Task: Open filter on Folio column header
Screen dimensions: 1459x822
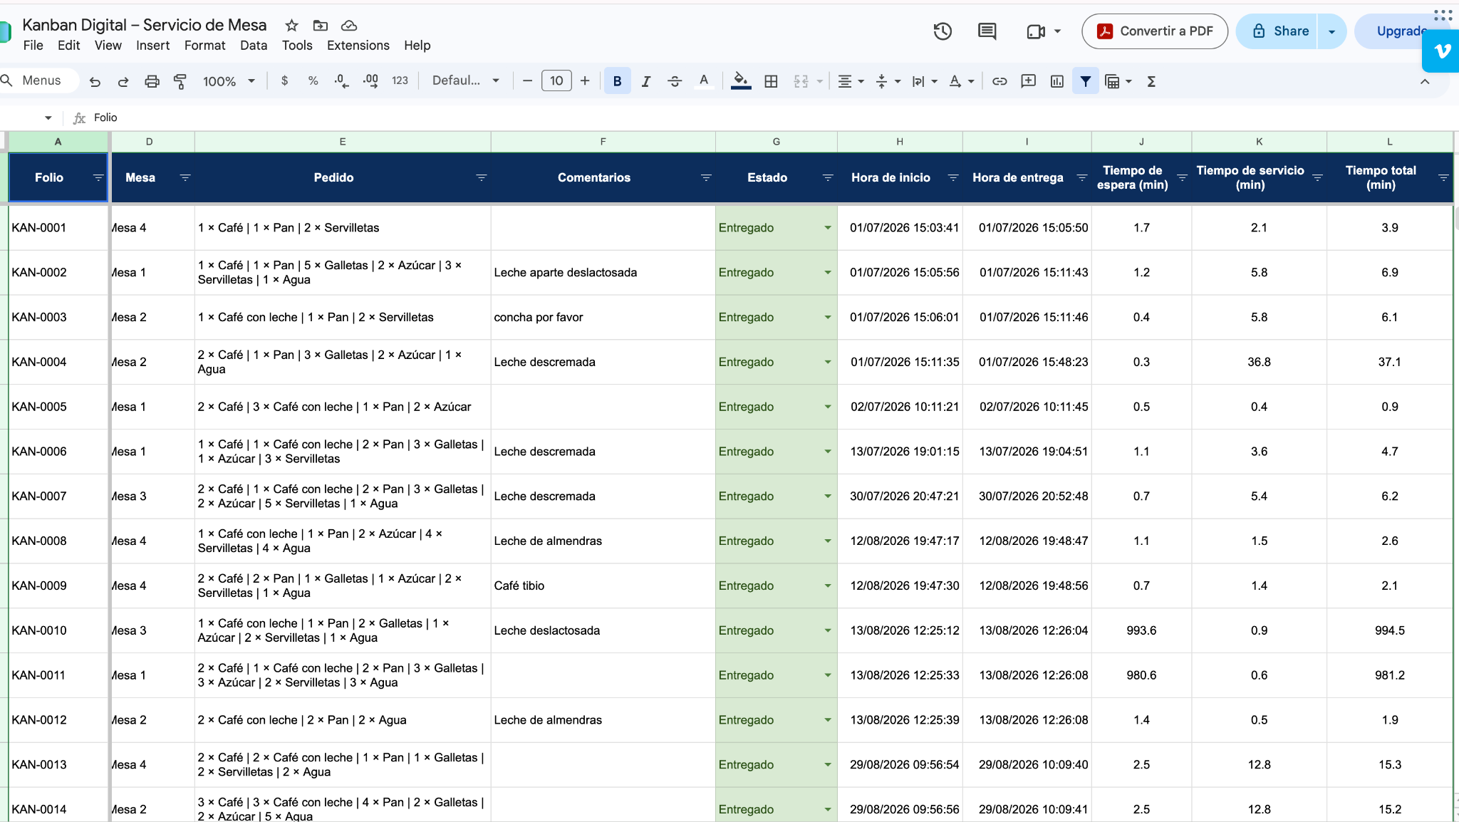Action: pyautogui.click(x=98, y=177)
